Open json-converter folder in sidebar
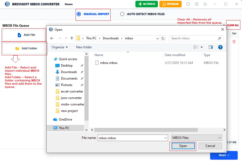The width and height of the screenshot is (242, 161). coord(69,98)
